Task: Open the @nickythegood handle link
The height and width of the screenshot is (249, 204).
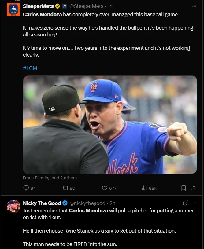Action: click(x=87, y=203)
